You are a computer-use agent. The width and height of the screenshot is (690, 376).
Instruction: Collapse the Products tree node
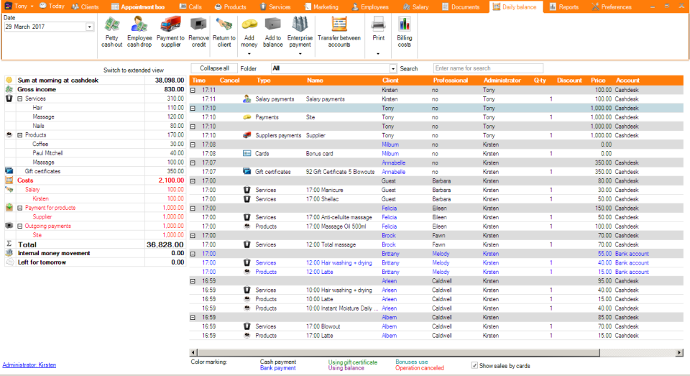pos(20,135)
